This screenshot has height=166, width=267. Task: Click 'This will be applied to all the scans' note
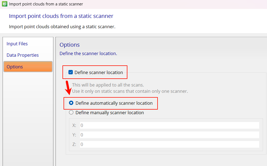pos(108,85)
